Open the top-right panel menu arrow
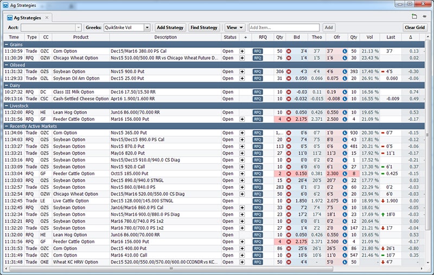This screenshot has height=275, width=434. tap(424, 16)
